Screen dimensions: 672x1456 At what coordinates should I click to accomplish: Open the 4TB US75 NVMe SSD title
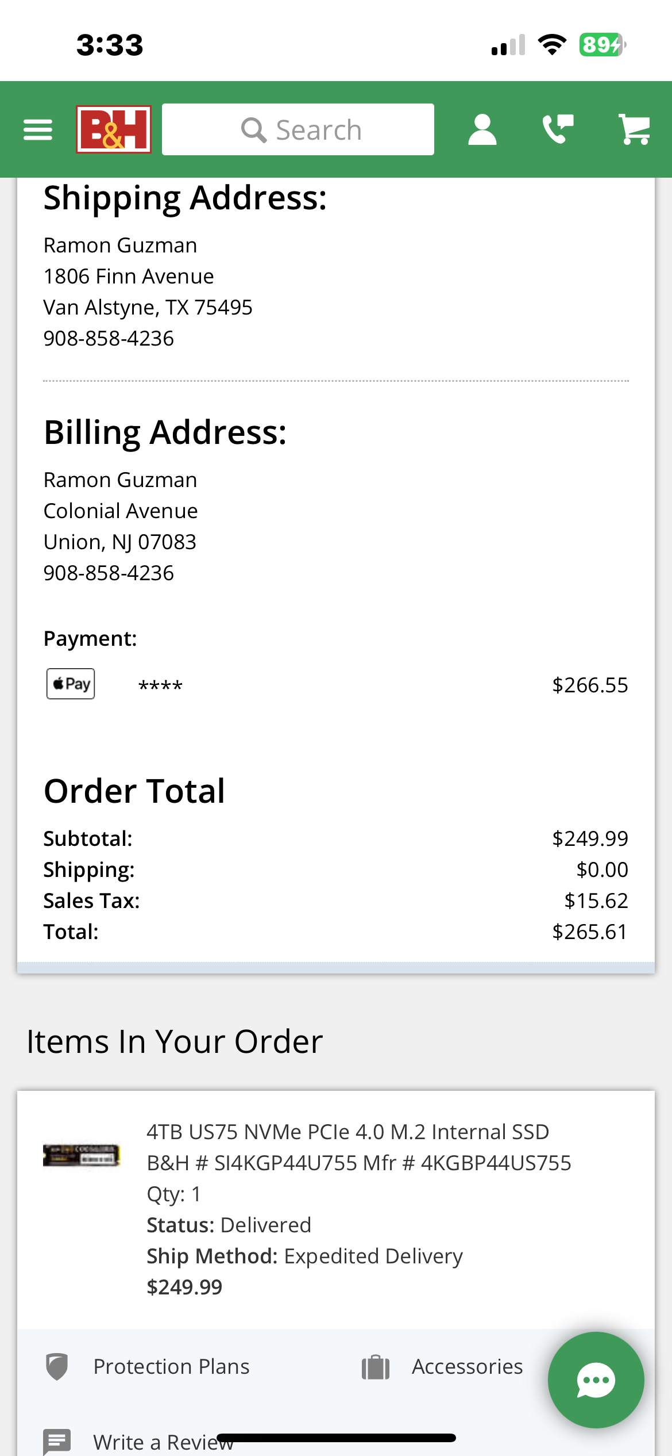(347, 1132)
